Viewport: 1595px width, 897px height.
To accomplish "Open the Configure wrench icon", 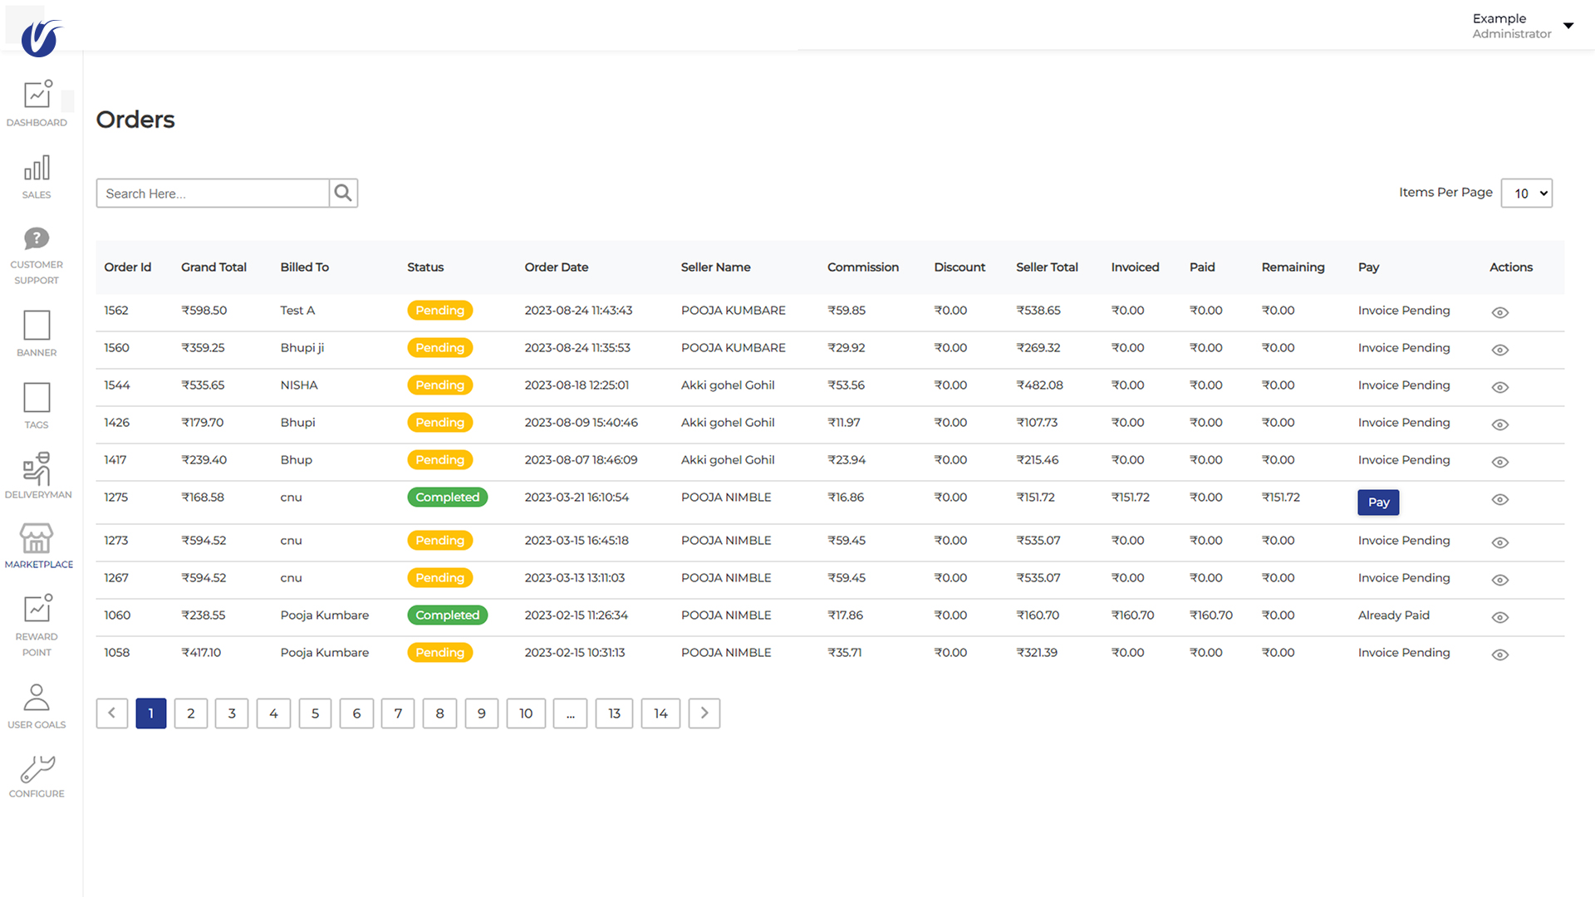I will pyautogui.click(x=37, y=769).
